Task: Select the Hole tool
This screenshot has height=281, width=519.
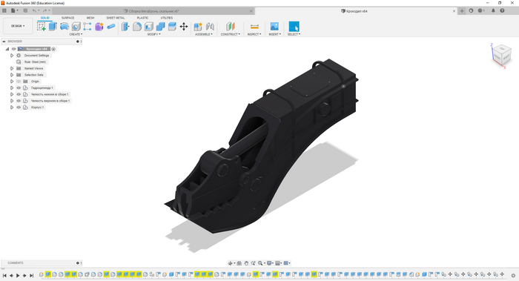Action: [x=76, y=27]
